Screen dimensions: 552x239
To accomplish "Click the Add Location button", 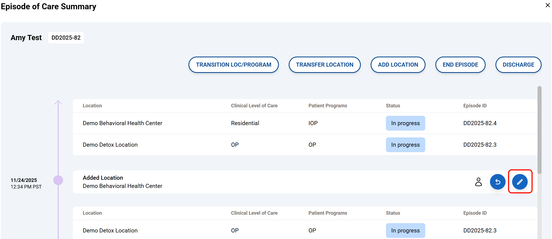I will 398,65.
